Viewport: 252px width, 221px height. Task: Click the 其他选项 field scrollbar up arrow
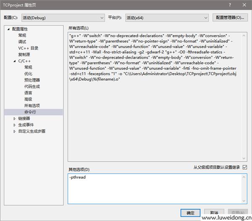(244, 177)
